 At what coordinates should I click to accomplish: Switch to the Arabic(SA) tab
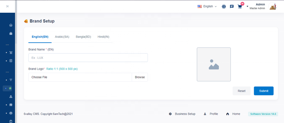click(x=62, y=37)
